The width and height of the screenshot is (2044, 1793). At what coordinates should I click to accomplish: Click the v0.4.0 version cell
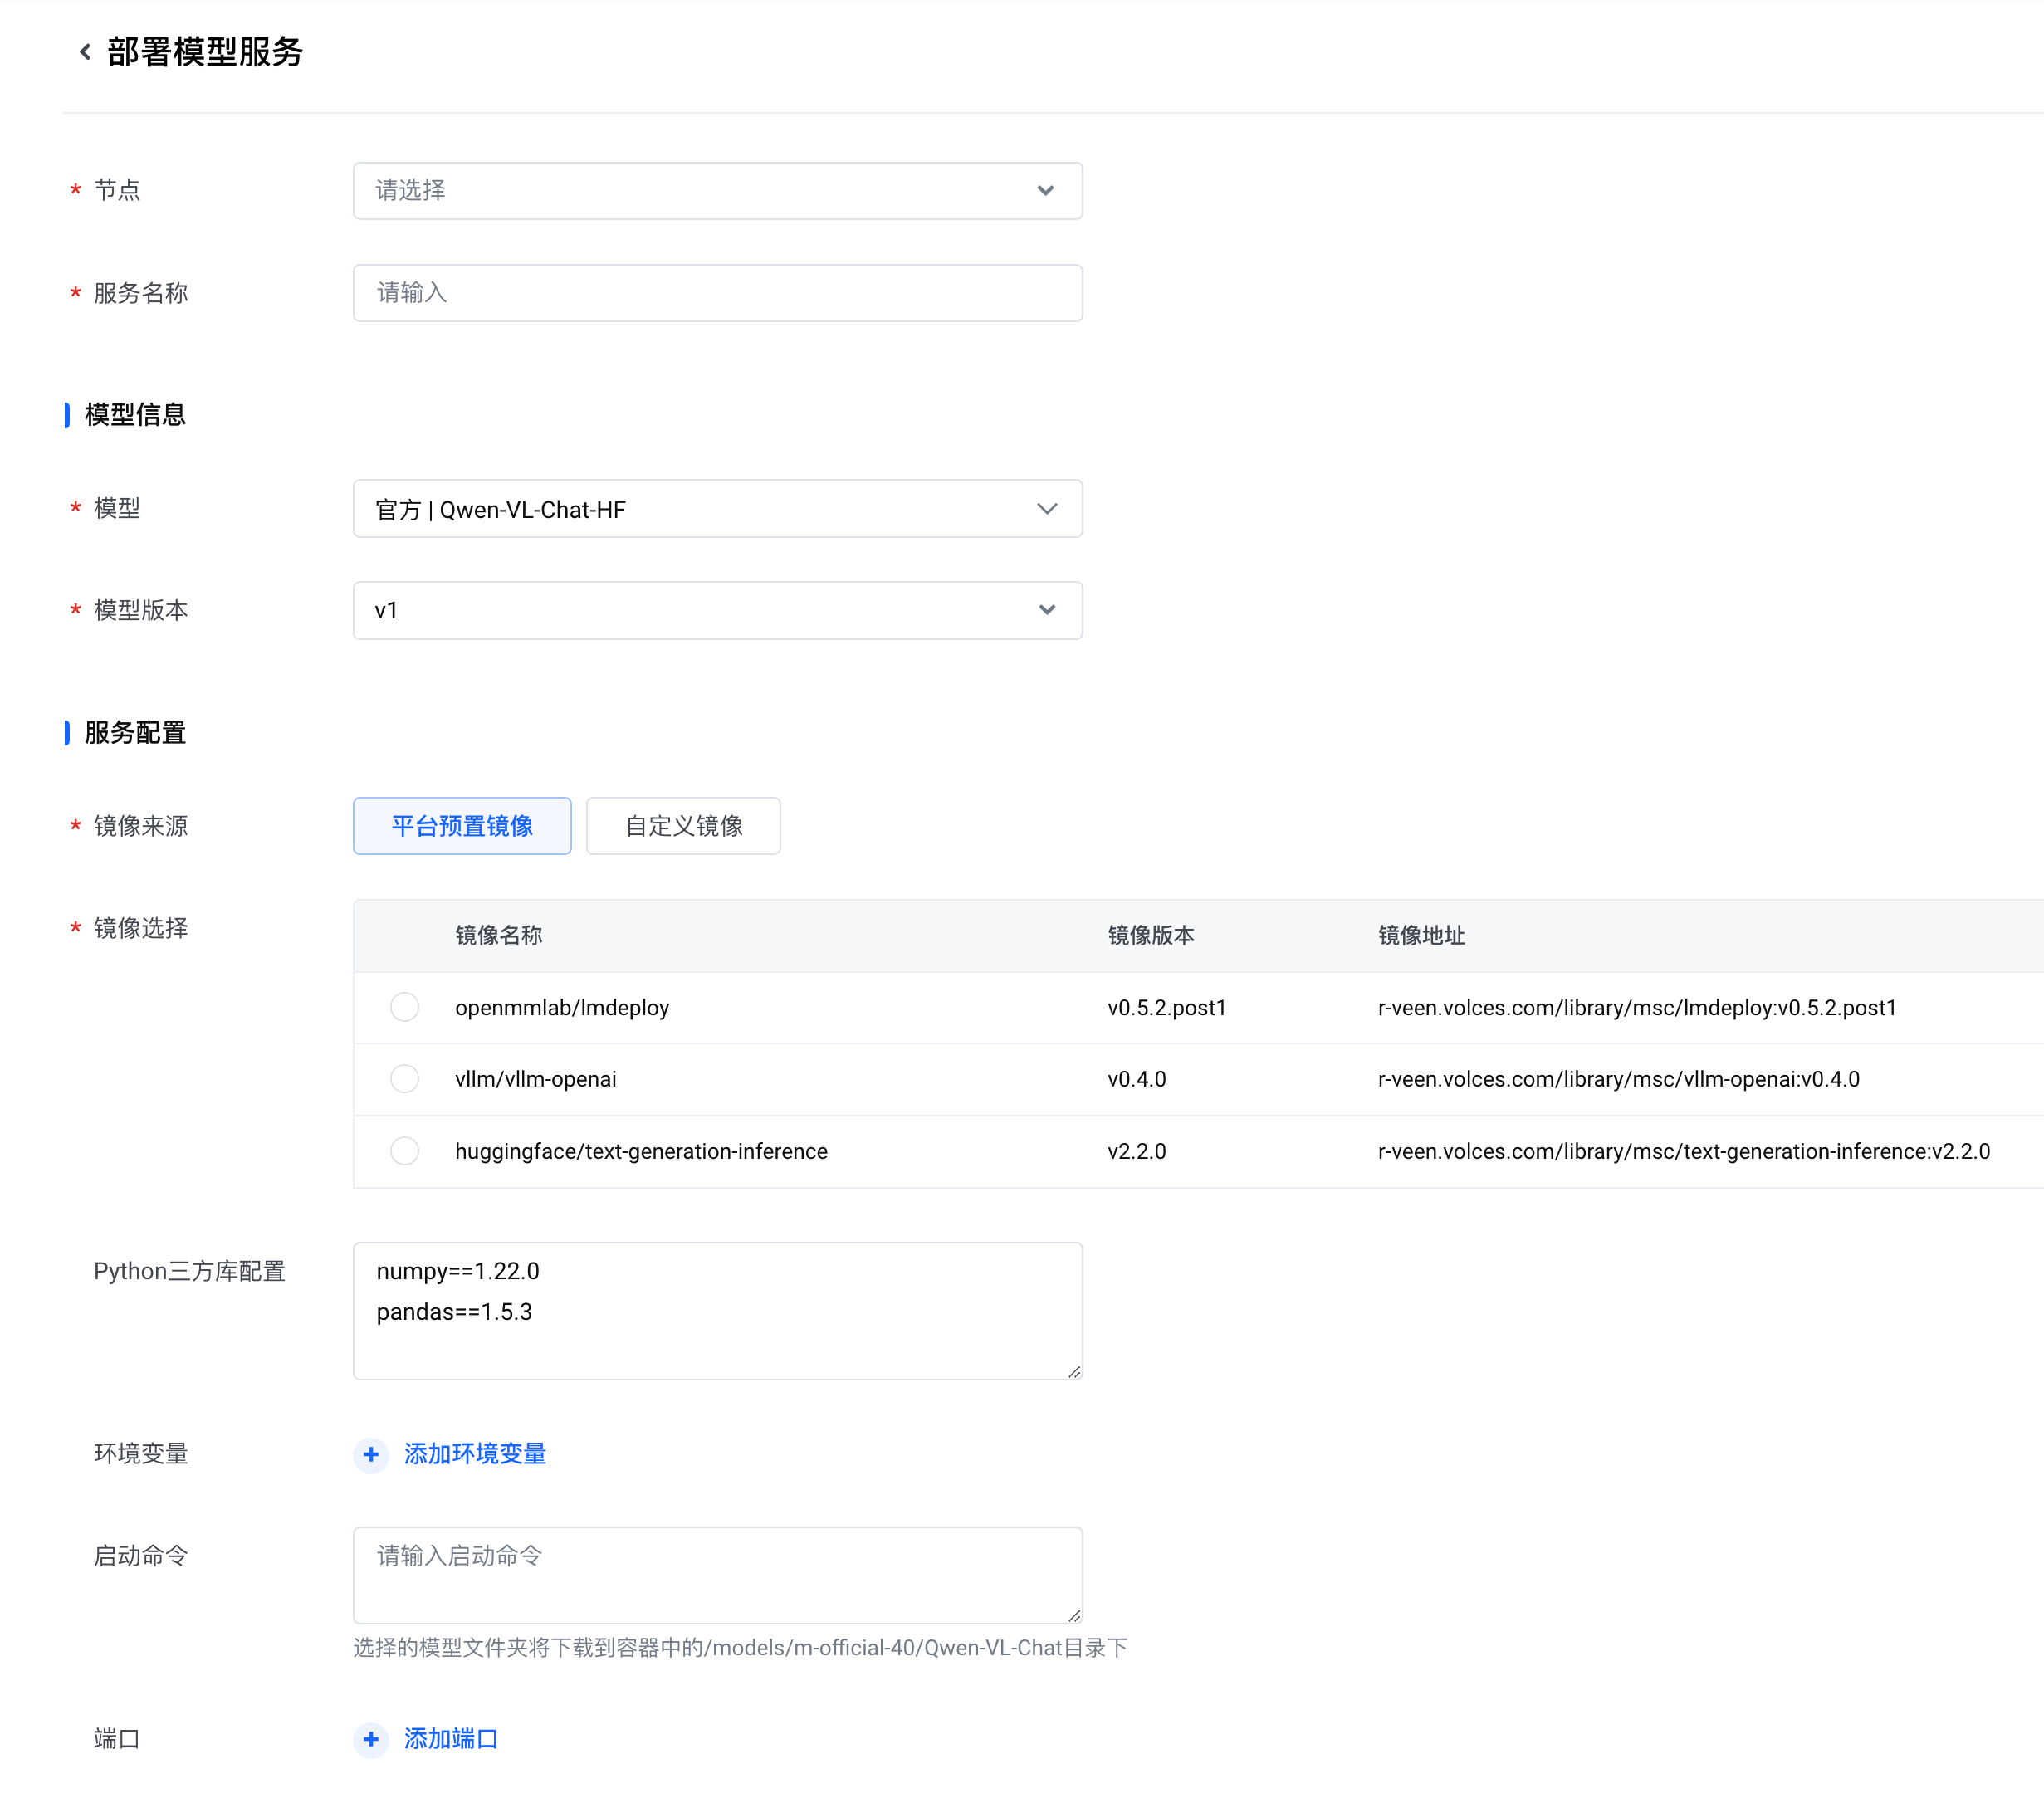tap(1136, 1080)
